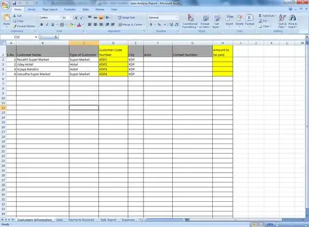Switch to the View tab

114,10
